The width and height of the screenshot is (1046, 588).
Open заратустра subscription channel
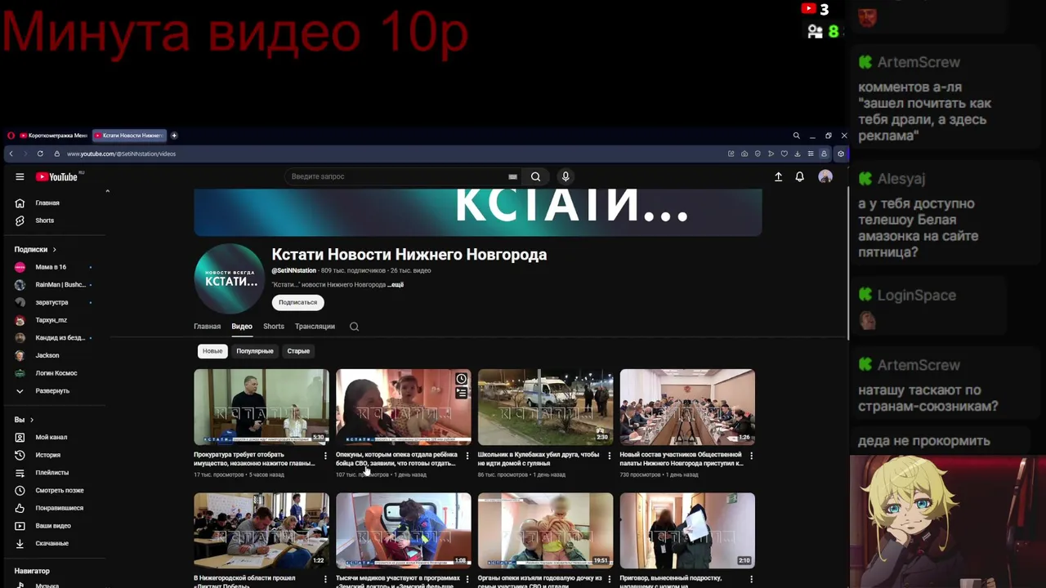tap(53, 302)
